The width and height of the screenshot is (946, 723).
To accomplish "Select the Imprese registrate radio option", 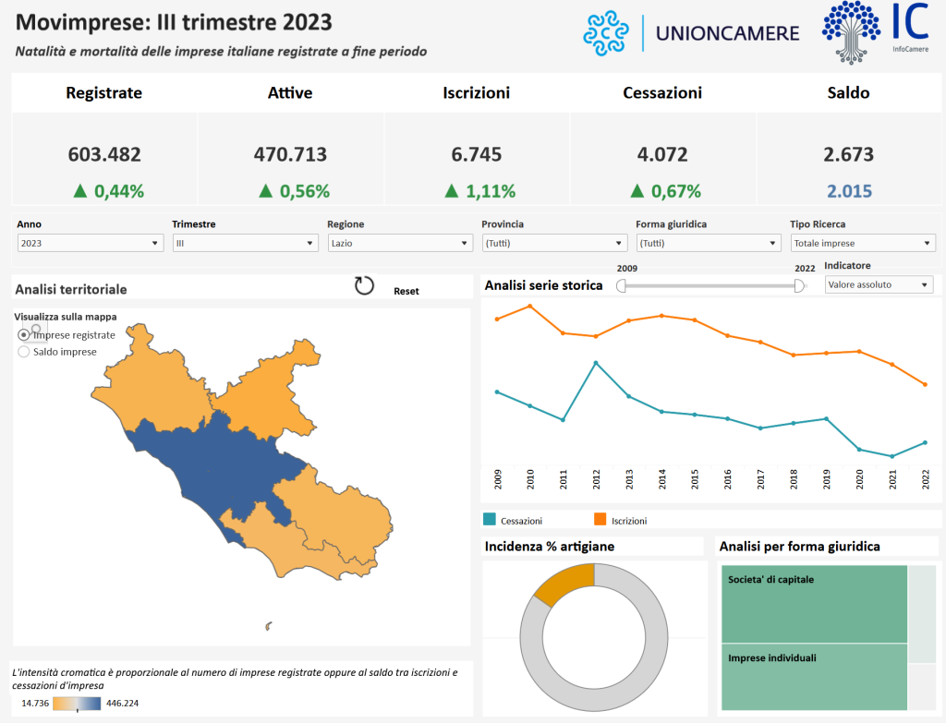I will [x=24, y=335].
